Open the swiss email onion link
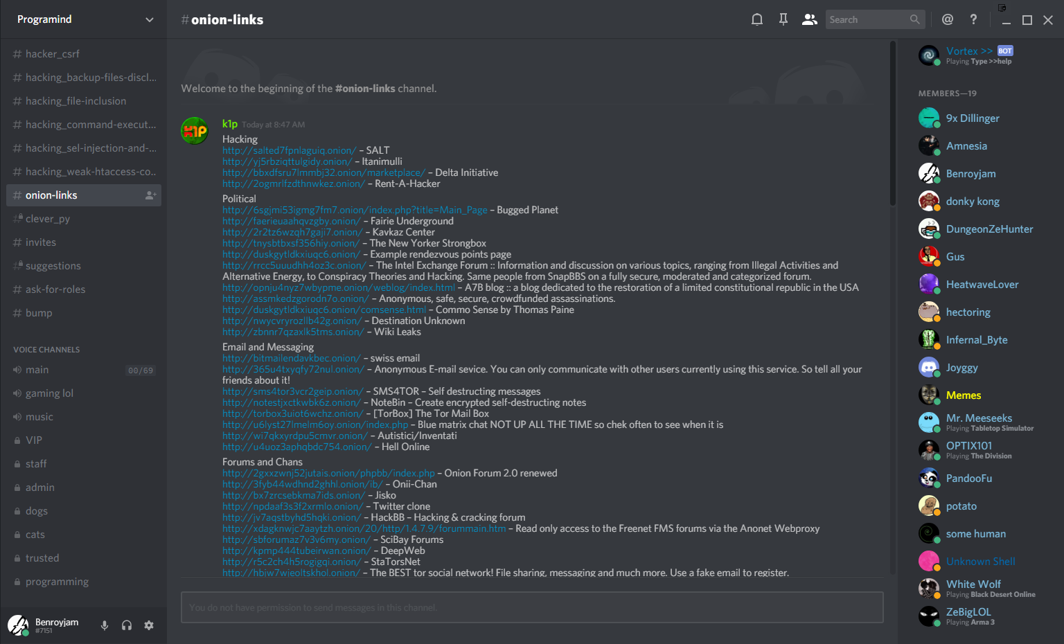The width and height of the screenshot is (1064, 644). [x=291, y=358]
